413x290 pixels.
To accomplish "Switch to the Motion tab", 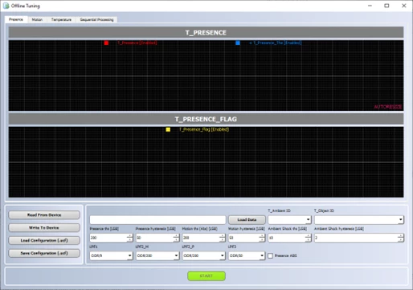I will click(37, 19).
